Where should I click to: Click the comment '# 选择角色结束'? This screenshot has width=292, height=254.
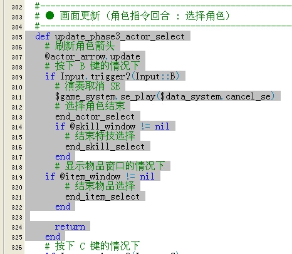90,106
